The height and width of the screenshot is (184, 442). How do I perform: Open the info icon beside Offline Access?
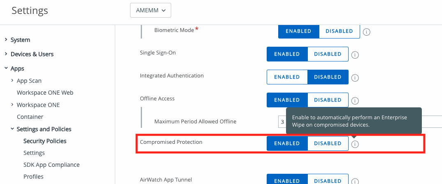coord(355,100)
